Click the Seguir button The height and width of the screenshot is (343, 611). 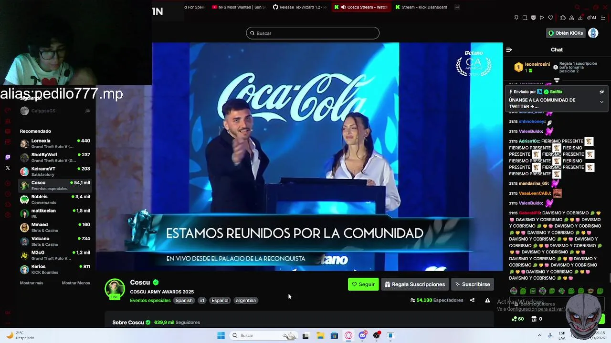(x=363, y=284)
